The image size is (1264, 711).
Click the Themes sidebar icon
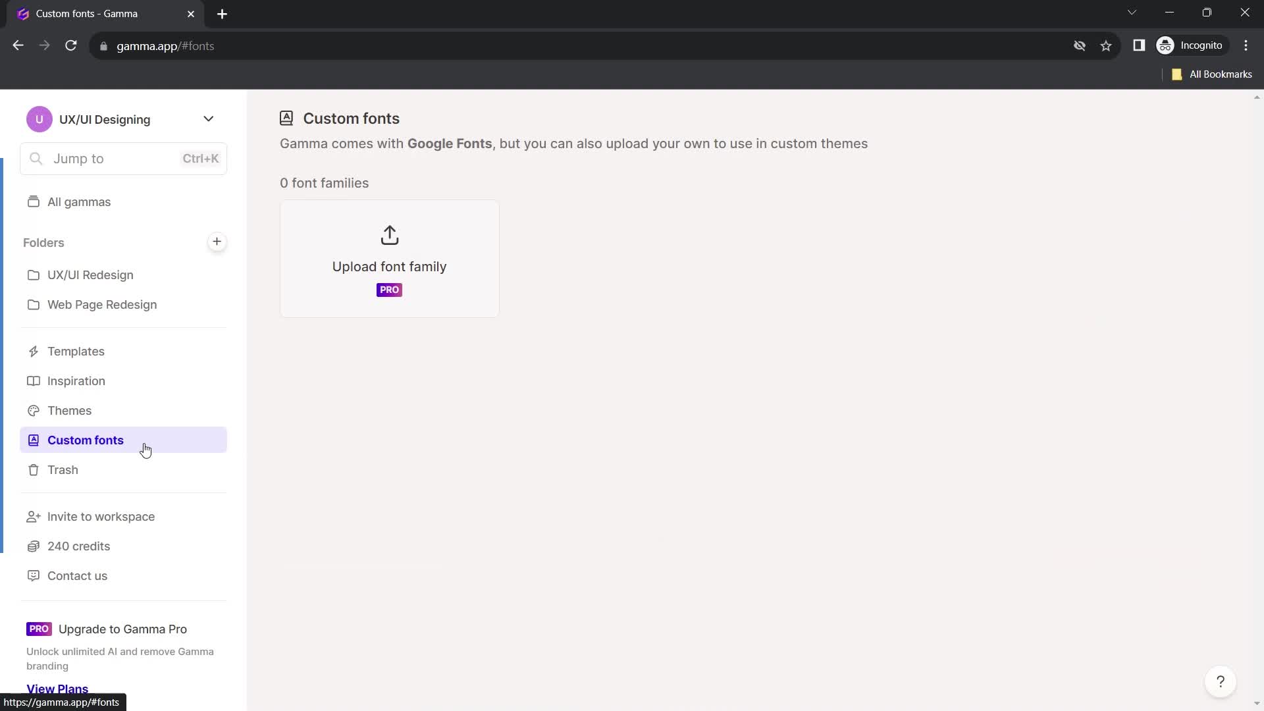pos(34,411)
